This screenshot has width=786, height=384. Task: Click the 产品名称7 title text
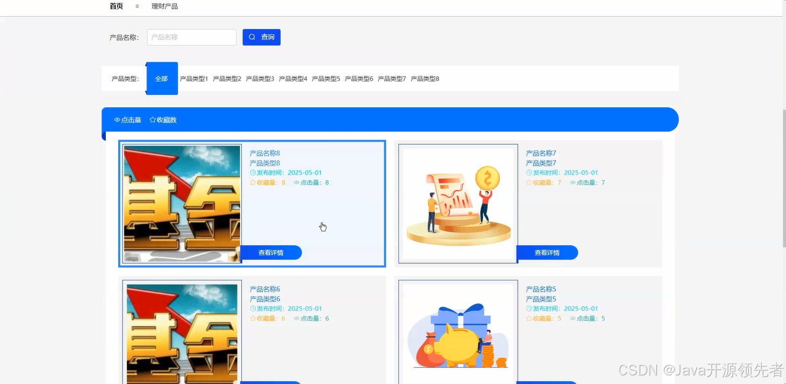point(541,153)
